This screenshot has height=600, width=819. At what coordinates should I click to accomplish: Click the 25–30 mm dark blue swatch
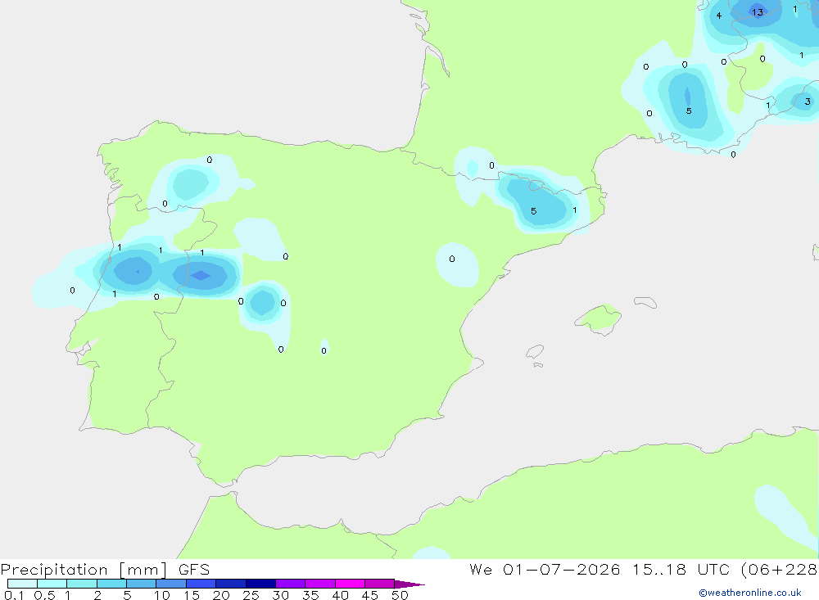(x=260, y=584)
